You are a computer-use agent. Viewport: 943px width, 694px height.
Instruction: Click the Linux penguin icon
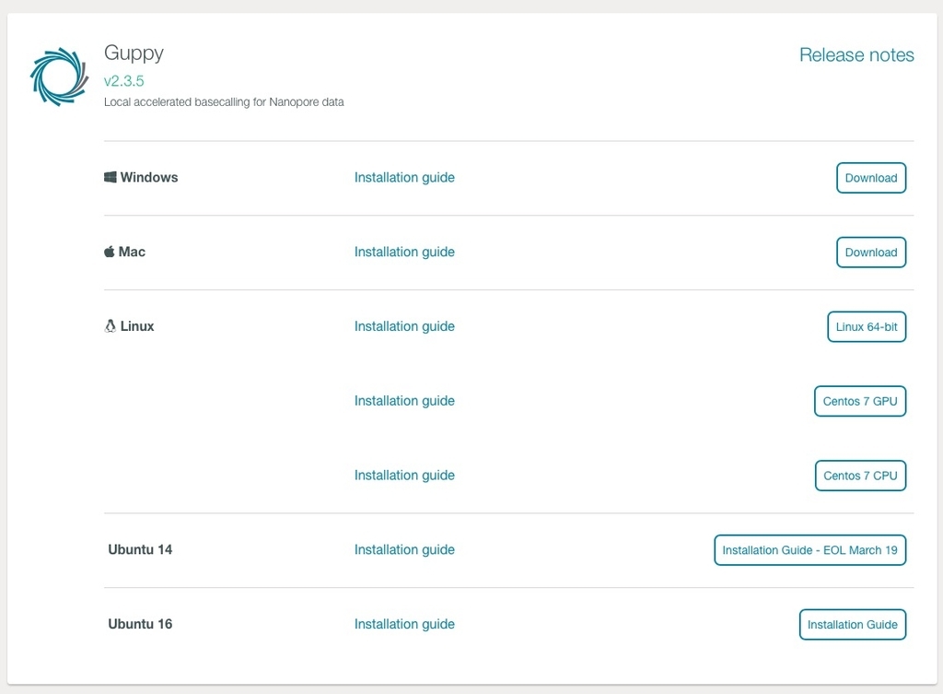tap(111, 325)
